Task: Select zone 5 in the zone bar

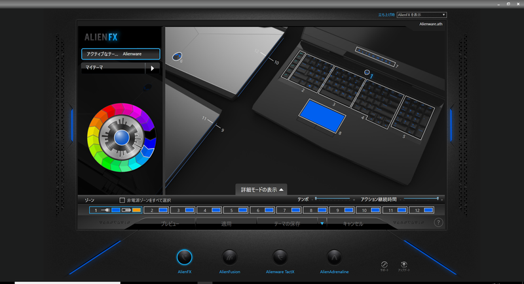Action: [236, 210]
